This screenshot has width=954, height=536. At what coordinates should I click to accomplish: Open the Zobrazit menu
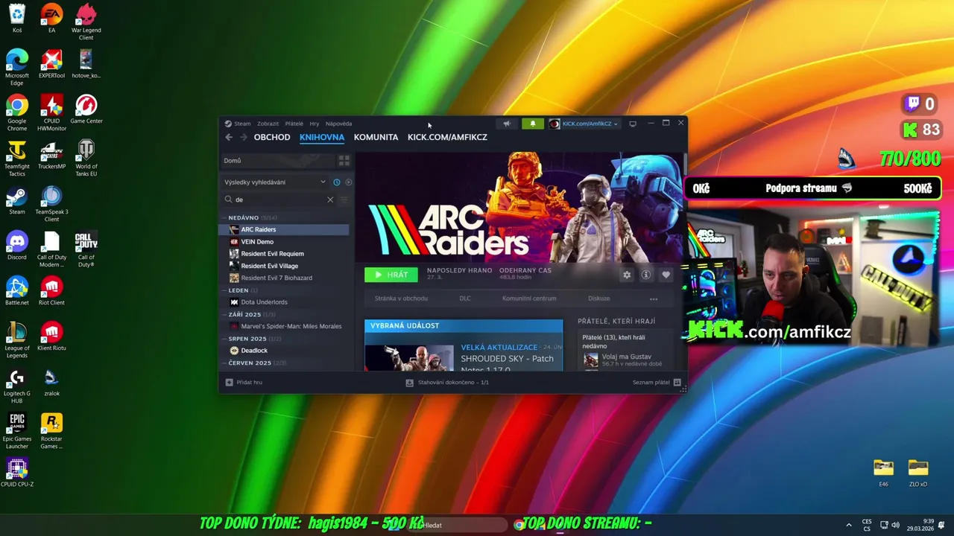click(x=268, y=124)
